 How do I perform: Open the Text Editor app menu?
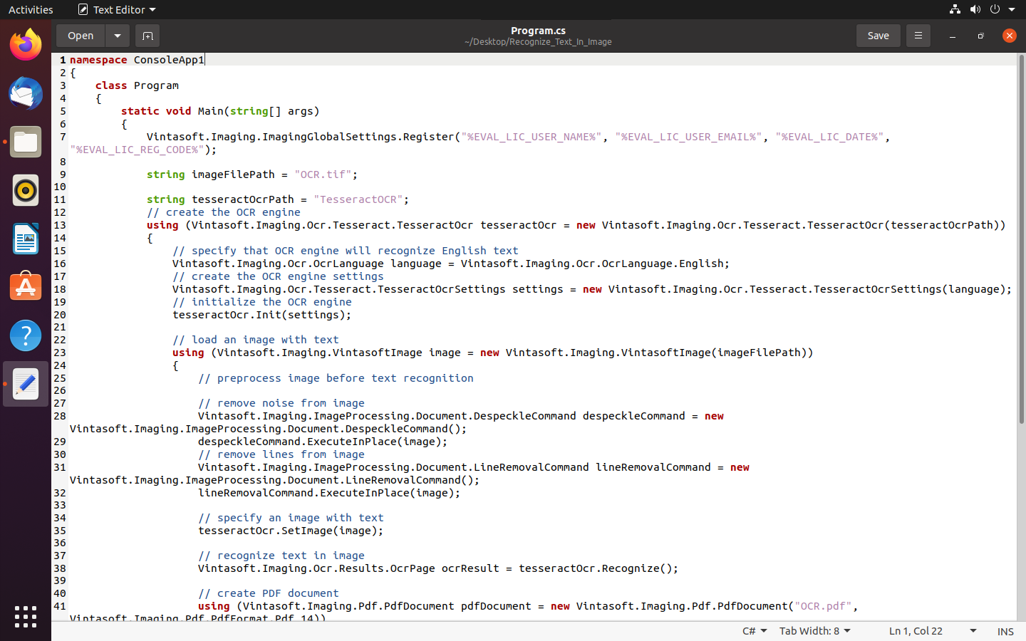(x=117, y=9)
